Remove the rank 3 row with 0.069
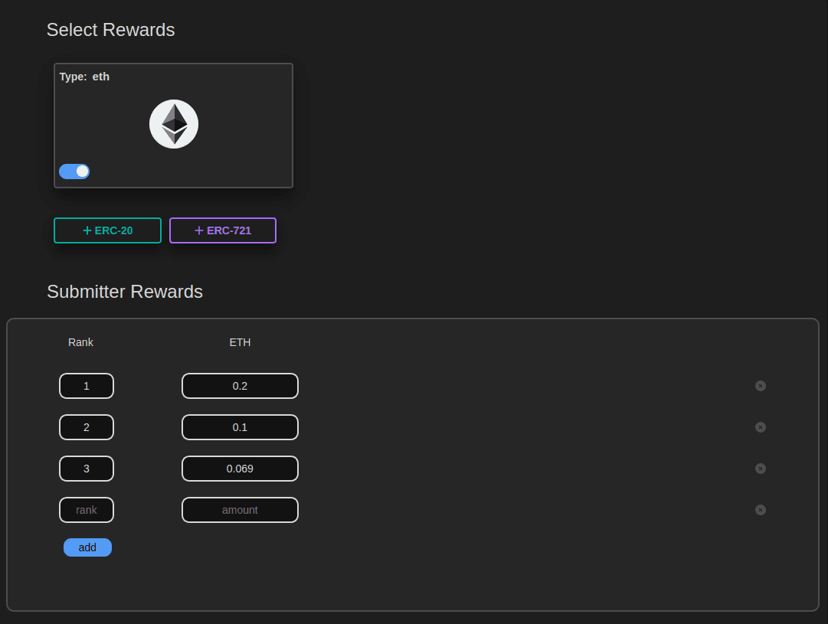 tap(761, 469)
